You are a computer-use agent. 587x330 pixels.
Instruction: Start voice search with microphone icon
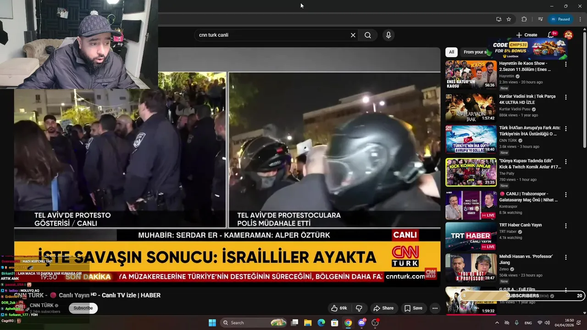click(388, 35)
